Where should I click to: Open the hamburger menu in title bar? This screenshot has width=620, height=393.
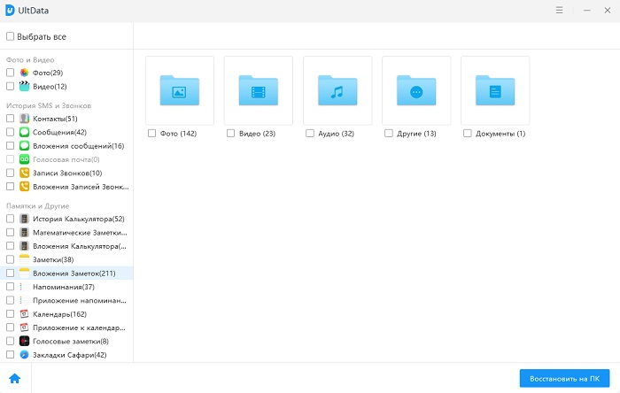[559, 11]
